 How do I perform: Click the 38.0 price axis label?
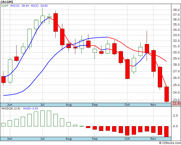176,10
